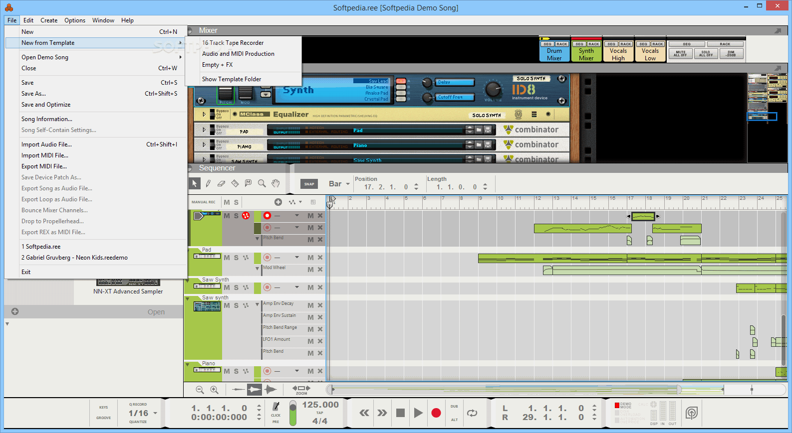Select the Vocals High channel button
Viewport: 792px width, 433px height.
point(618,54)
